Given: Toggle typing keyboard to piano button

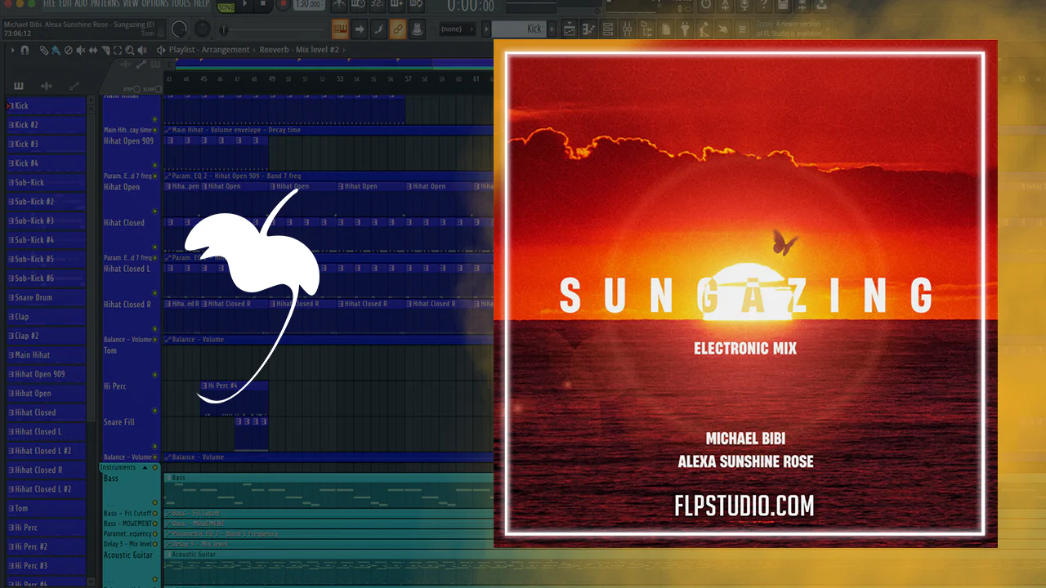Looking at the screenshot, I should [340, 29].
